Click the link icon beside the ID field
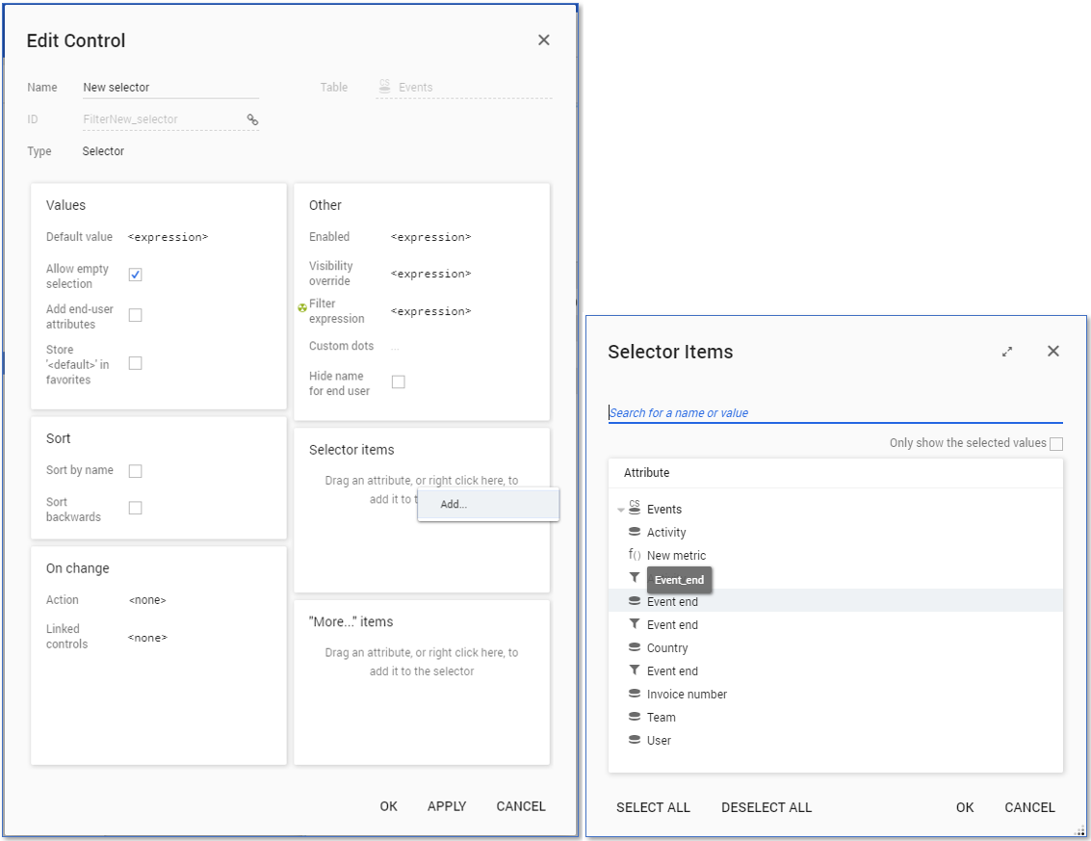The image size is (1091, 841). pos(252,119)
